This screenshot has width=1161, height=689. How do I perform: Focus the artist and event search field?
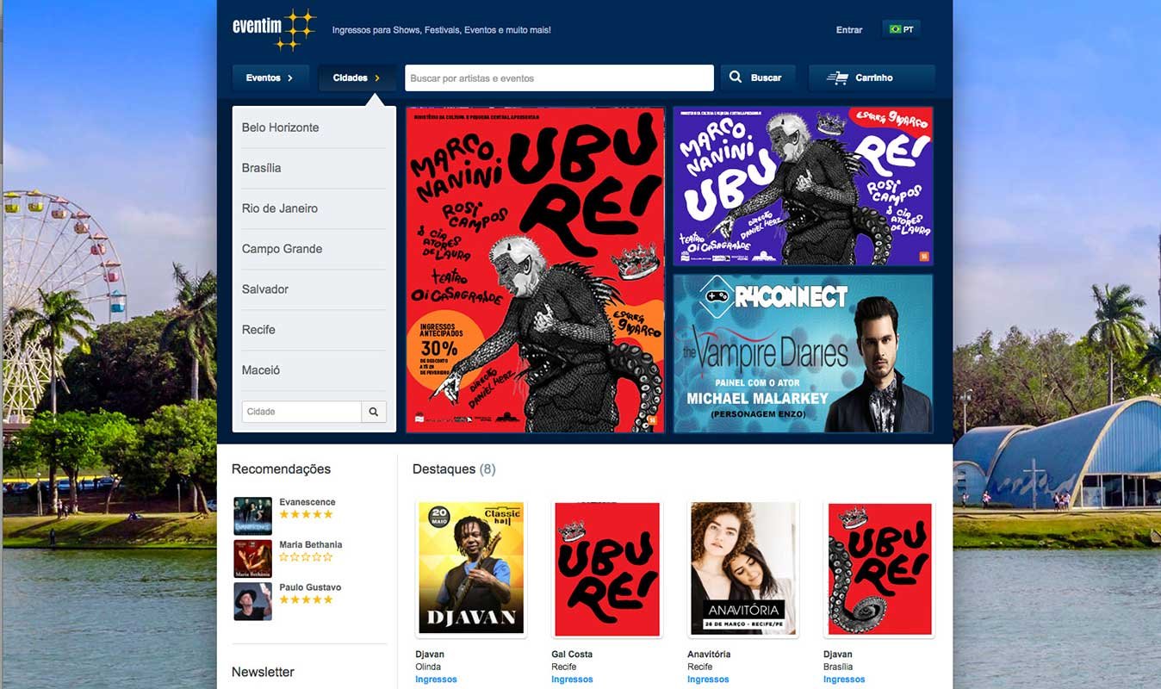pyautogui.click(x=559, y=78)
